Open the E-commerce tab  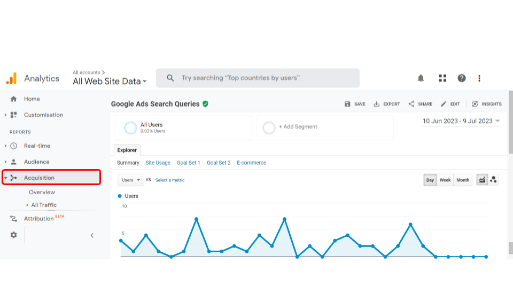tap(251, 163)
